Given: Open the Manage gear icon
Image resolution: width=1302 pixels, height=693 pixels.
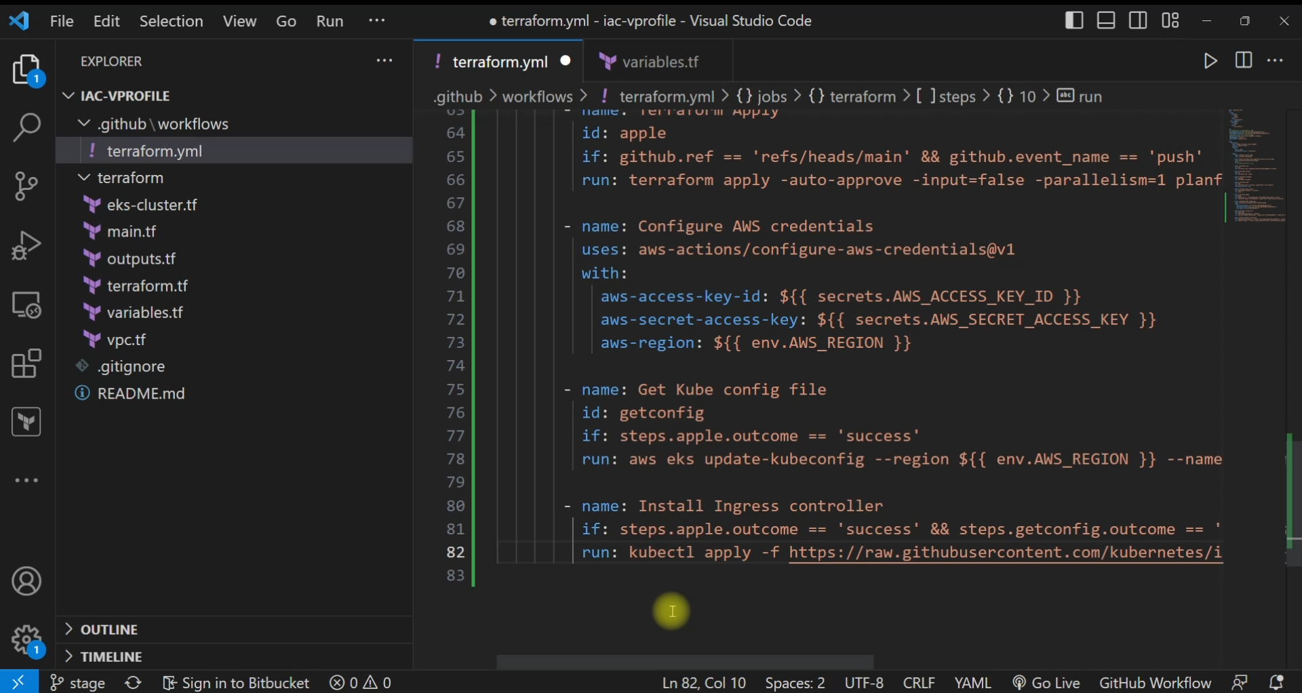Looking at the screenshot, I should (27, 641).
